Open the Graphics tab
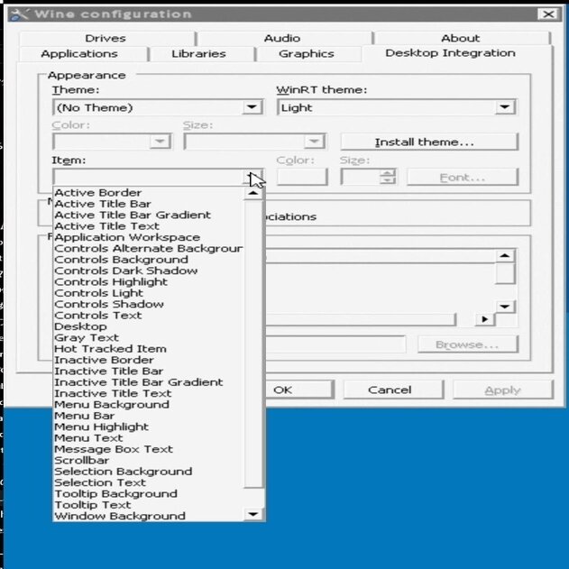 (x=307, y=54)
